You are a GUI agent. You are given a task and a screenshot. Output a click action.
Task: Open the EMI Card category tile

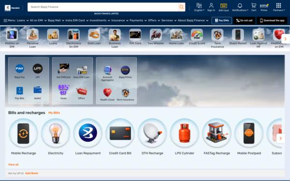click(x=135, y=35)
